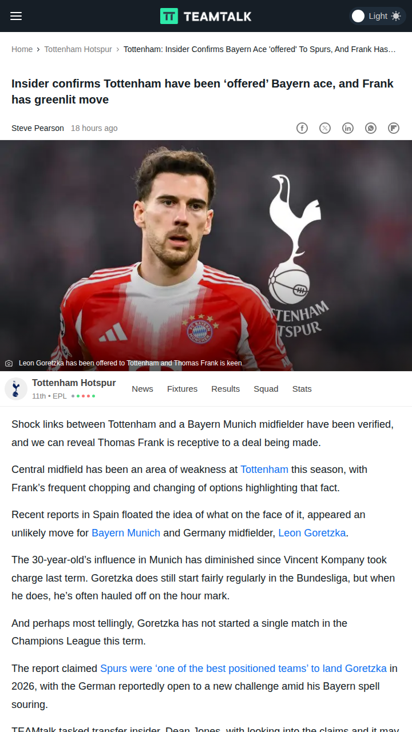Screen dimensions: 412x732
Task: Switch to the Fixtures tab
Action: [x=182, y=389]
